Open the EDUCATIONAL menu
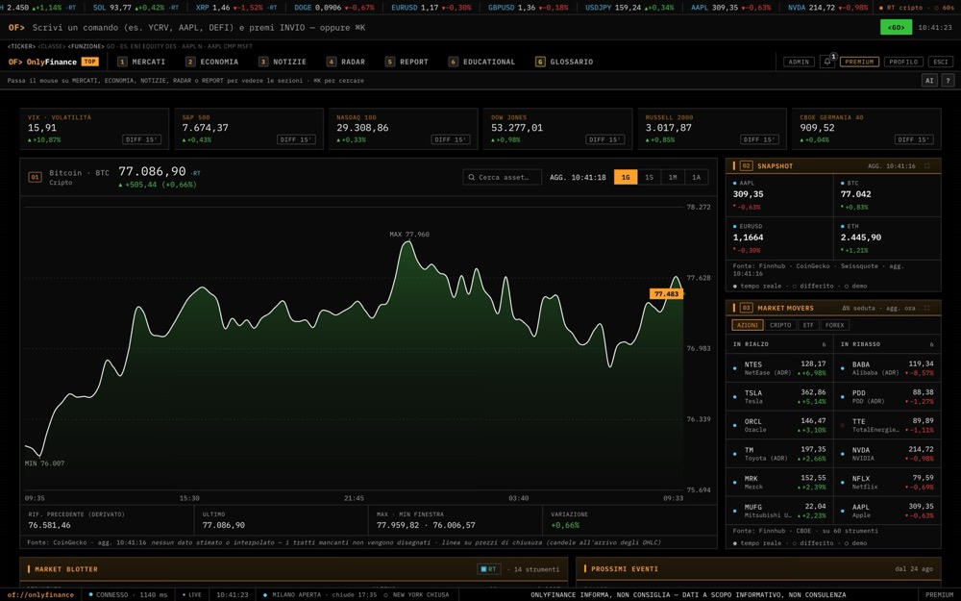The image size is (961, 601). click(x=481, y=62)
